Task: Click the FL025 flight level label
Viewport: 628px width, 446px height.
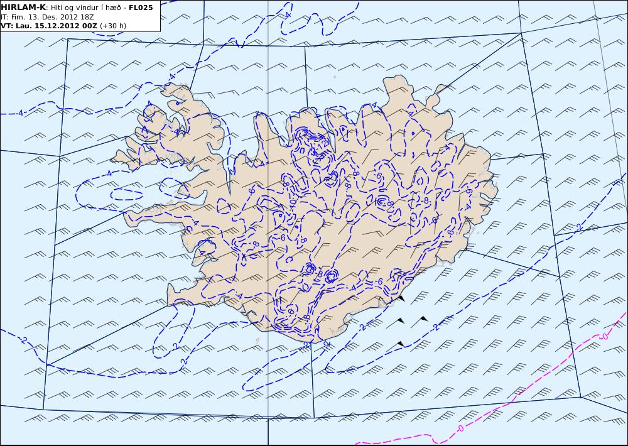Action: click(x=141, y=8)
